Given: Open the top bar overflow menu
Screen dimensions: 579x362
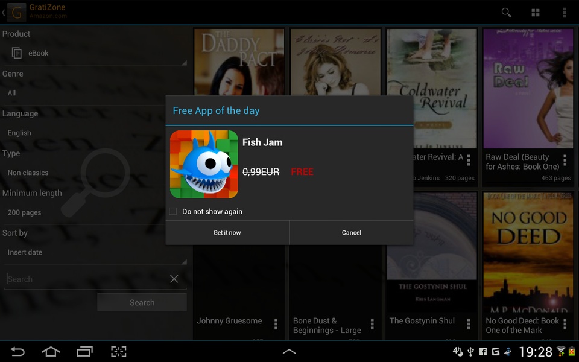Looking at the screenshot, I should click(x=565, y=13).
